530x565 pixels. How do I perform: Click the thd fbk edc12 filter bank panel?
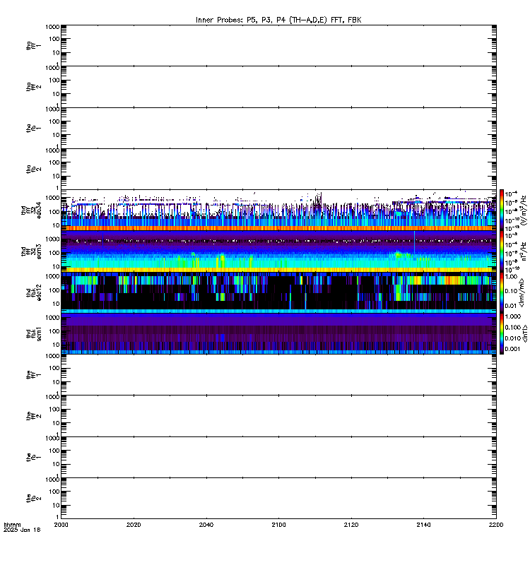pyautogui.click(x=278, y=292)
